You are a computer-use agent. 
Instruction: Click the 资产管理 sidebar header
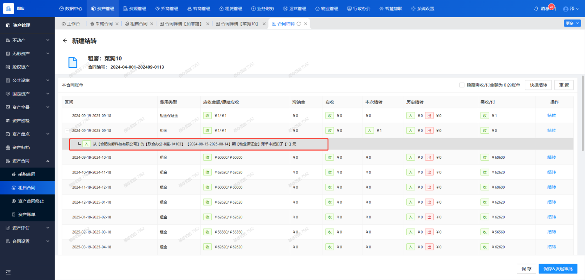[x=27, y=25]
